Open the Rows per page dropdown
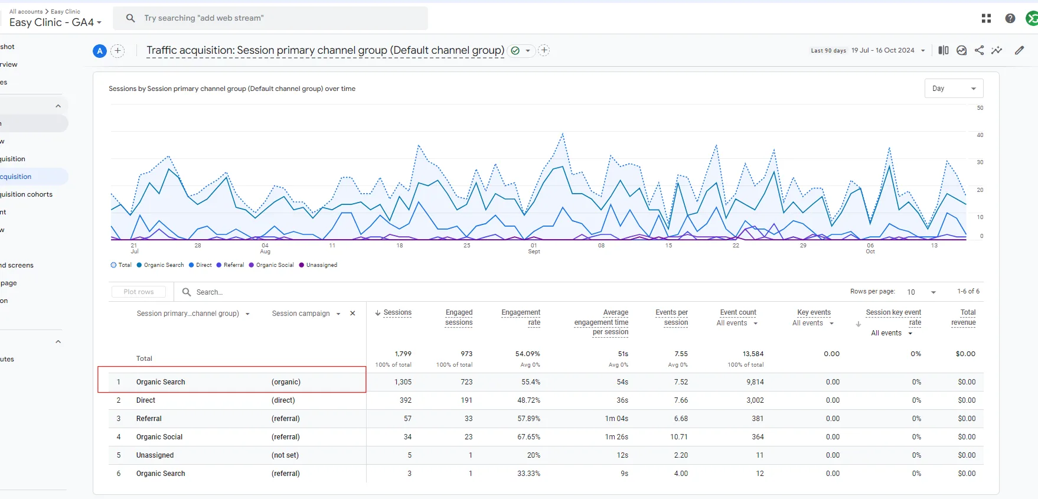 click(x=922, y=292)
